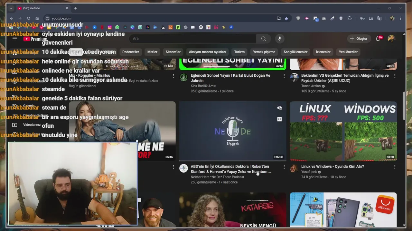412x231 pixels.
Task: Open the Kick Bad'lik Amiri channel avatar
Action: click(x=183, y=77)
